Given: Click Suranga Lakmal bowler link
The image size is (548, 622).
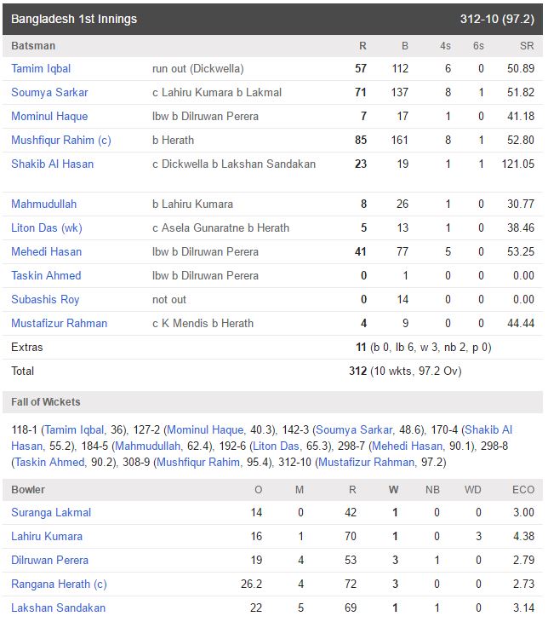Looking at the screenshot, I should click(x=51, y=513).
